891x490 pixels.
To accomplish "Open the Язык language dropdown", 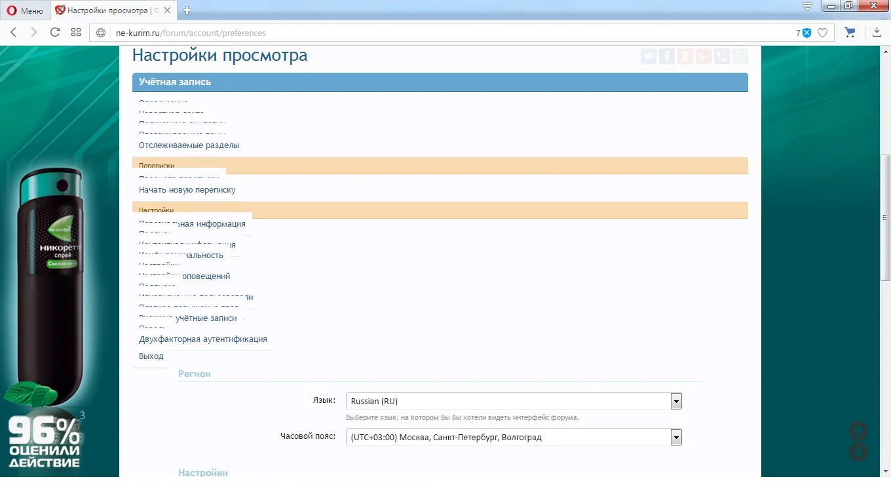I will pos(676,401).
